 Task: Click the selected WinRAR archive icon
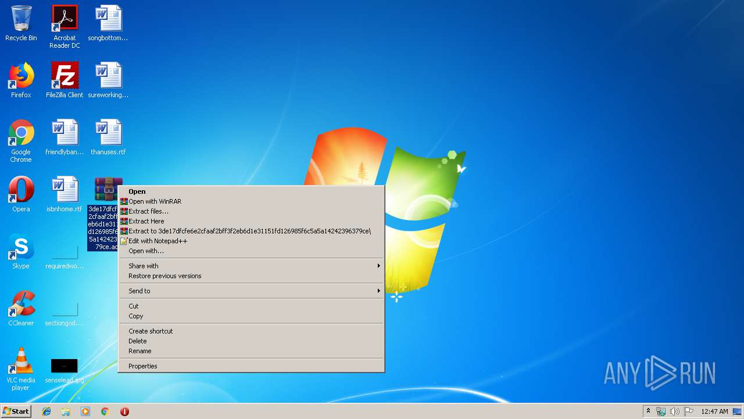(108, 189)
